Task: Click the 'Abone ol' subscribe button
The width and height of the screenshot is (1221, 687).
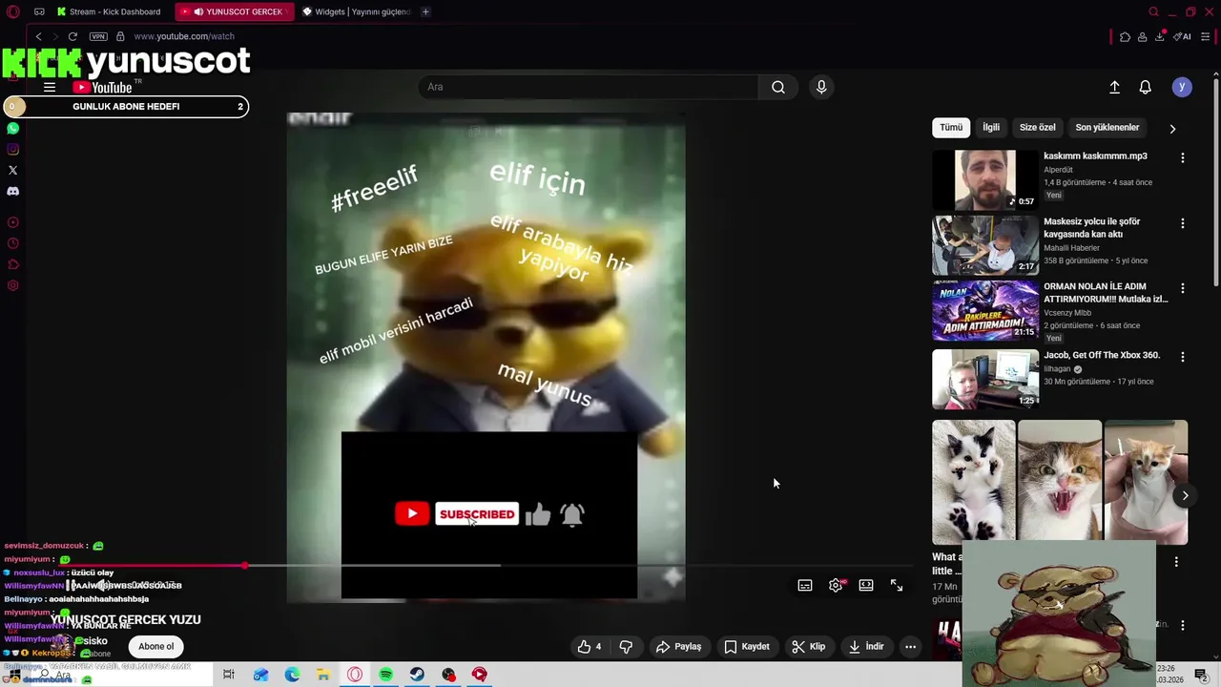Action: 156,647
